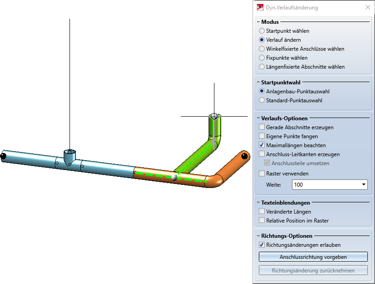Collapse the Verlaufs-Optionen section
The width and height of the screenshot is (375, 284).
click(x=258, y=118)
